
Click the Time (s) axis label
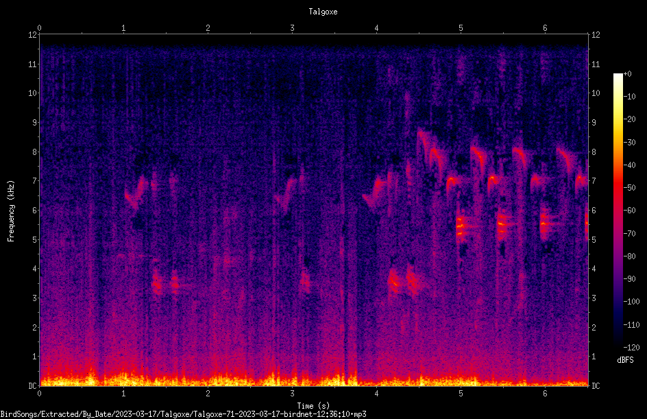[x=313, y=406]
